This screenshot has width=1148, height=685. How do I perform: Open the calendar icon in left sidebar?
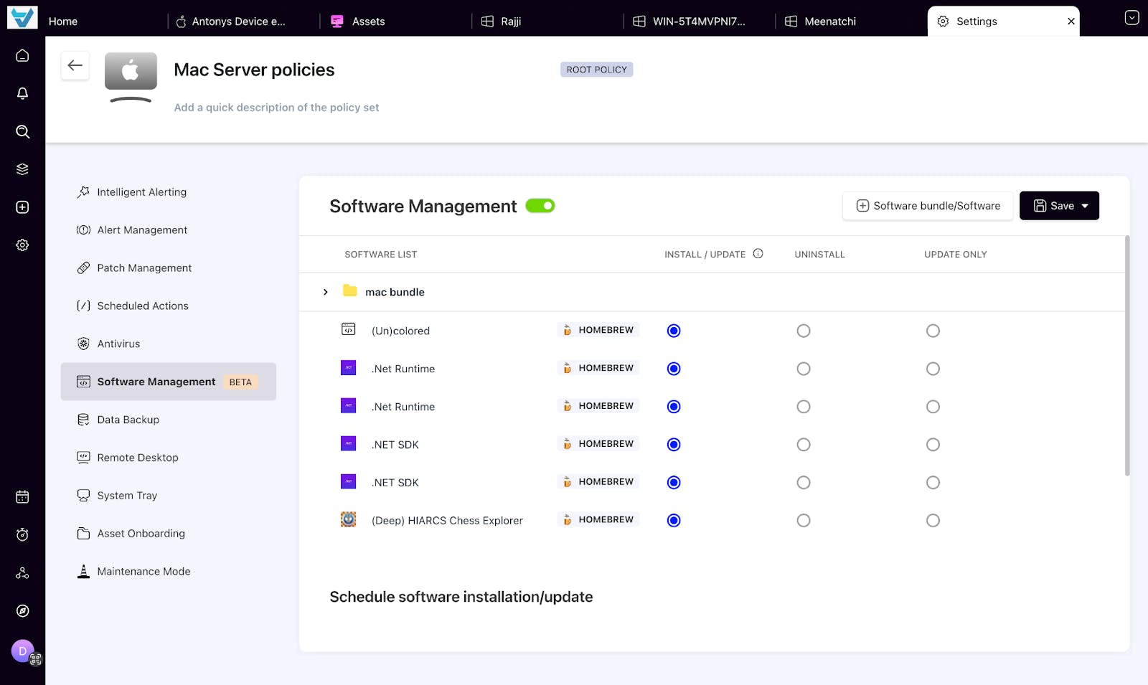click(x=22, y=496)
